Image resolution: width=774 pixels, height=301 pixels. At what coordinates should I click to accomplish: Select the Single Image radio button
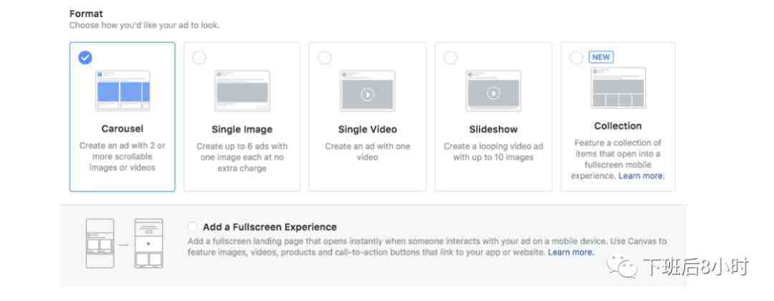point(199,58)
